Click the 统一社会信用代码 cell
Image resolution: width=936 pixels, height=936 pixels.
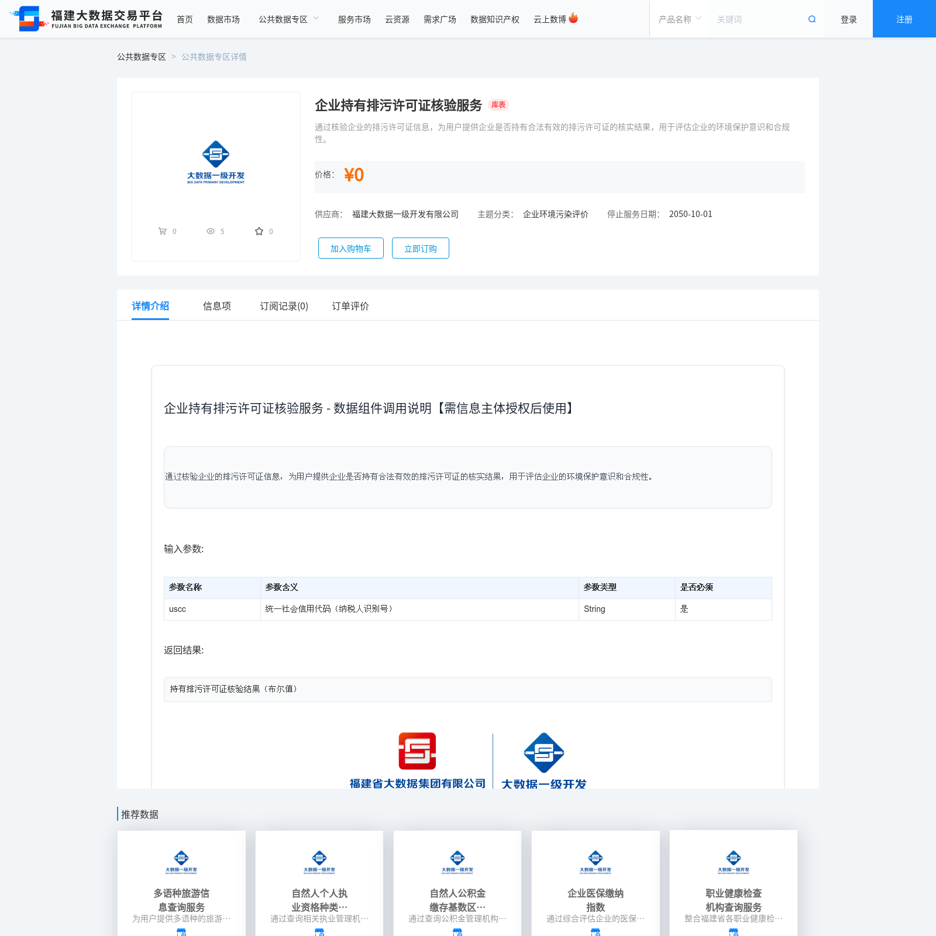click(x=419, y=609)
